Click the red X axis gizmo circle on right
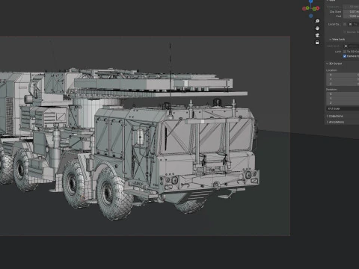This screenshot has width=359, height=269. [x=318, y=8]
